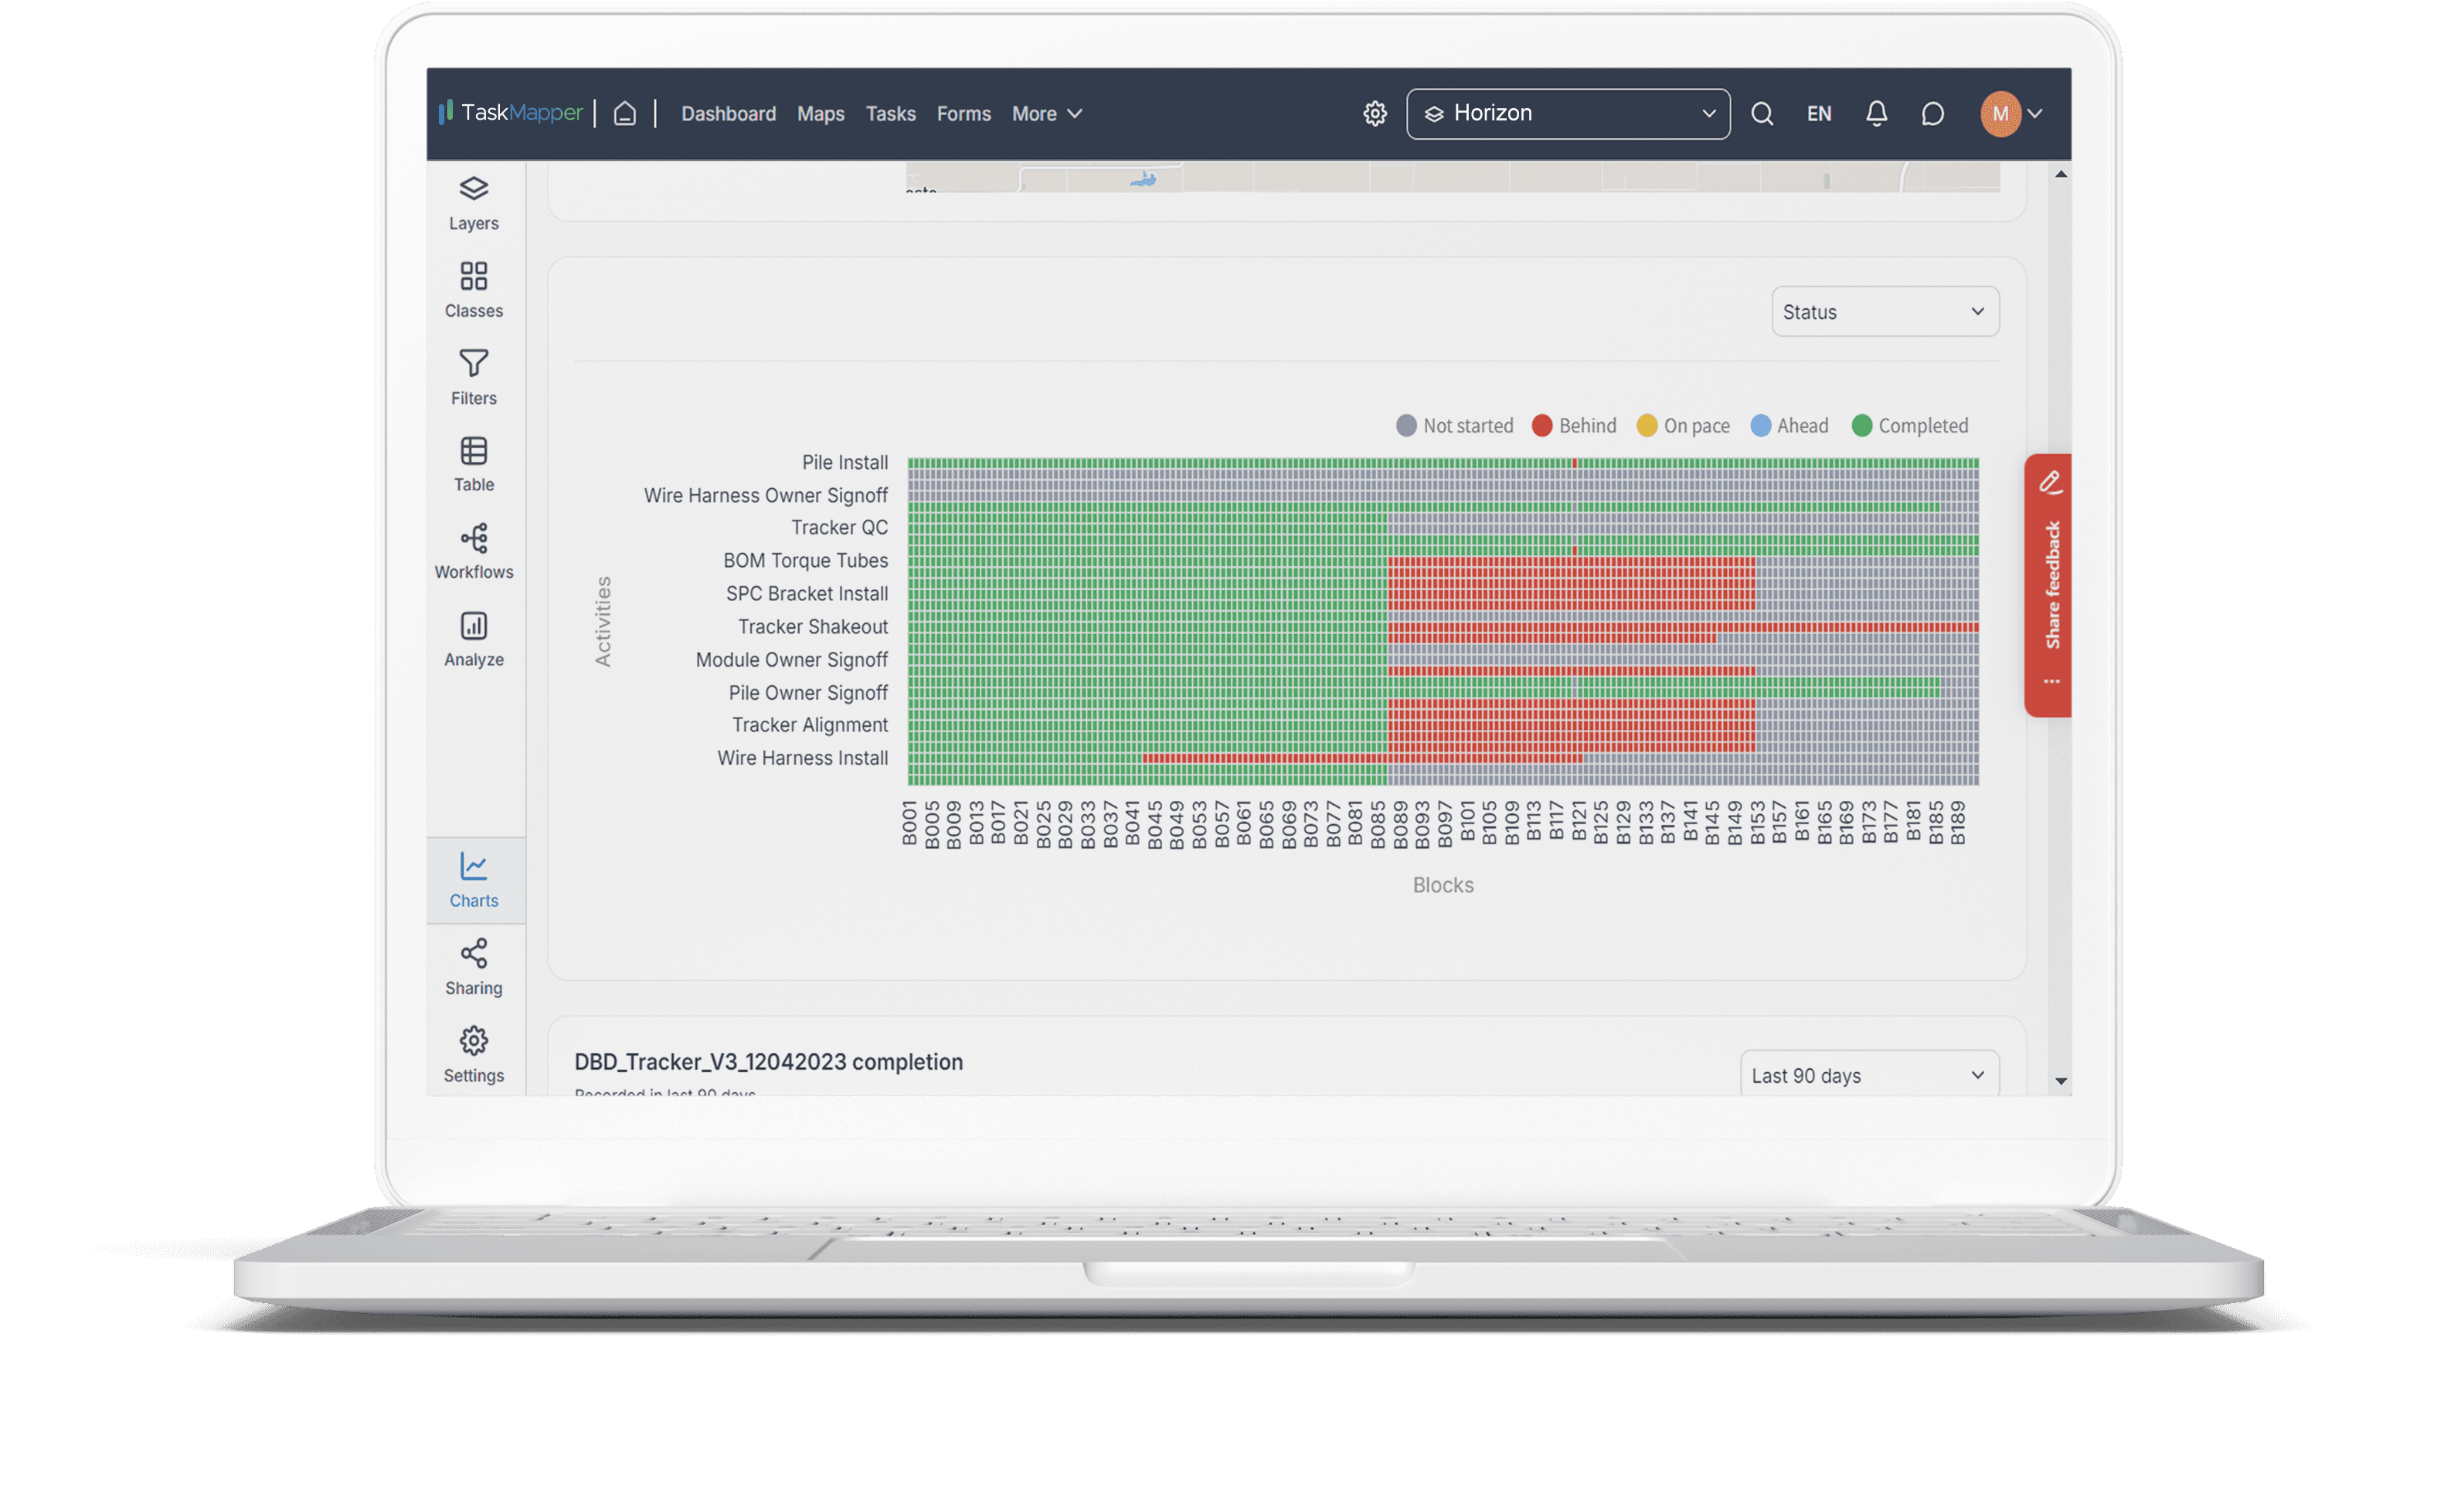
Task: Toggle the Ahead legend item
Action: click(x=1789, y=425)
